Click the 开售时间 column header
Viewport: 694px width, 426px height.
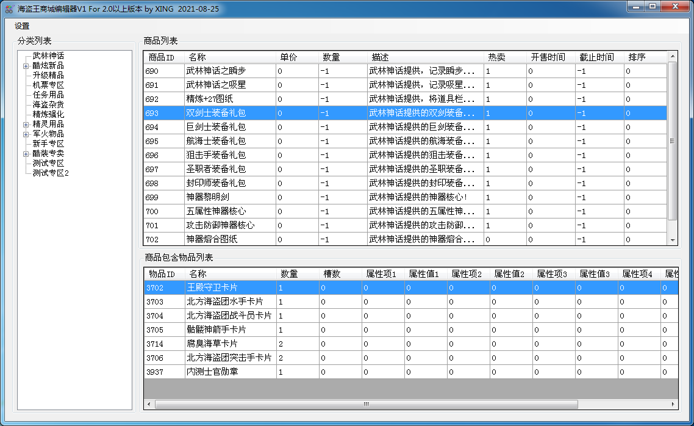click(x=551, y=57)
